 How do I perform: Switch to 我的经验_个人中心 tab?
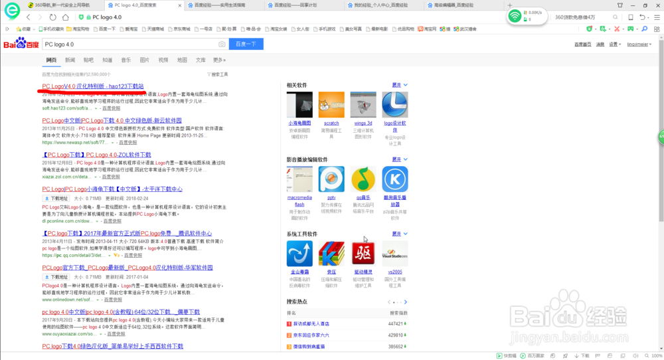click(x=379, y=5)
